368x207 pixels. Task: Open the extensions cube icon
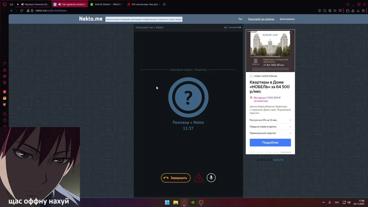point(348,11)
